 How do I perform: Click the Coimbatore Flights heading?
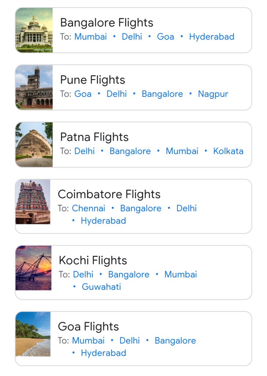coord(109,194)
